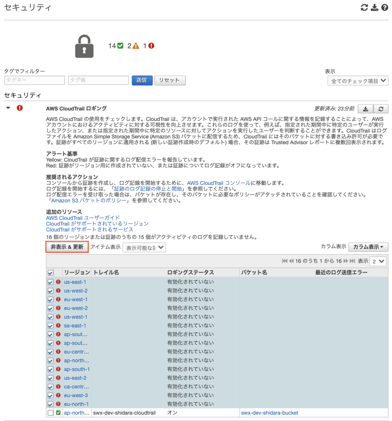Open the swx-dev-shidara-bucket link

click(270, 413)
